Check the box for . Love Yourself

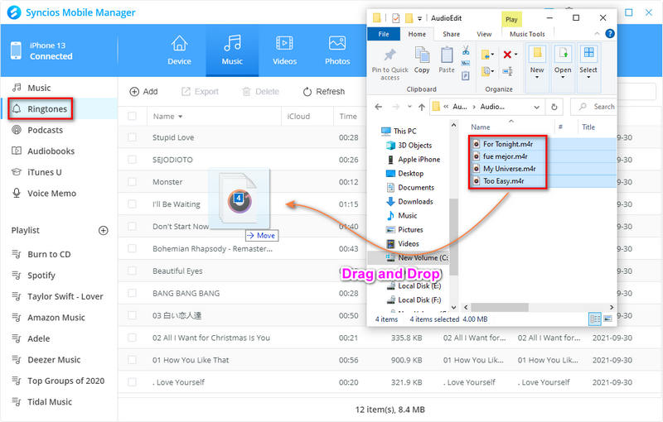(x=132, y=382)
